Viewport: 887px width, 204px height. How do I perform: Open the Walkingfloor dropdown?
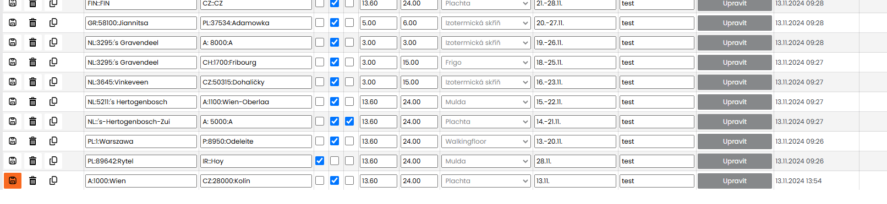486,141
